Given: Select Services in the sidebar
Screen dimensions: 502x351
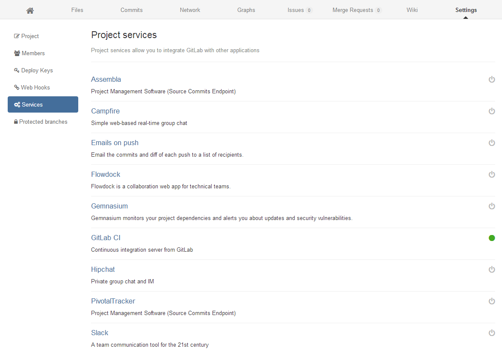Looking at the screenshot, I should click(43, 104).
